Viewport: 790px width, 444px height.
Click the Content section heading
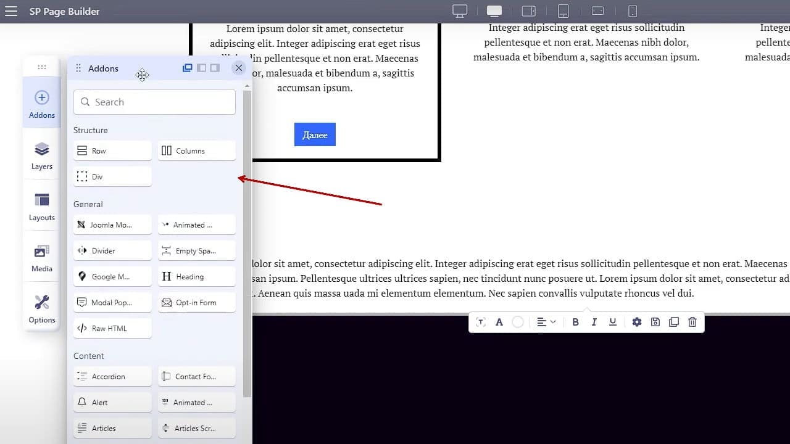pyautogui.click(x=89, y=356)
